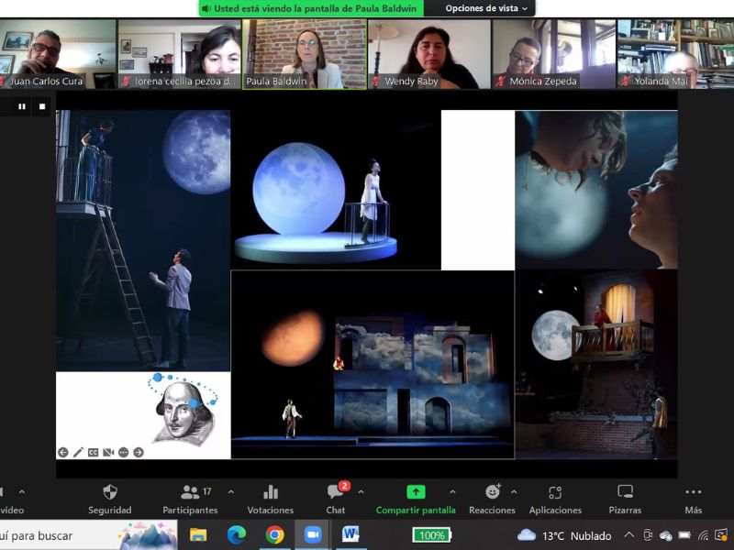Expand Participantes options caret
This screenshot has width=734, height=550.
point(231,492)
